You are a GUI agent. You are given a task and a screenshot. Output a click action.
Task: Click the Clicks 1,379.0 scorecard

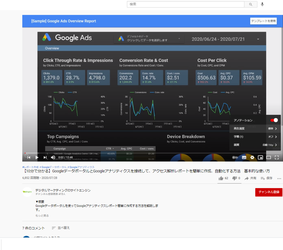[x=52, y=78]
